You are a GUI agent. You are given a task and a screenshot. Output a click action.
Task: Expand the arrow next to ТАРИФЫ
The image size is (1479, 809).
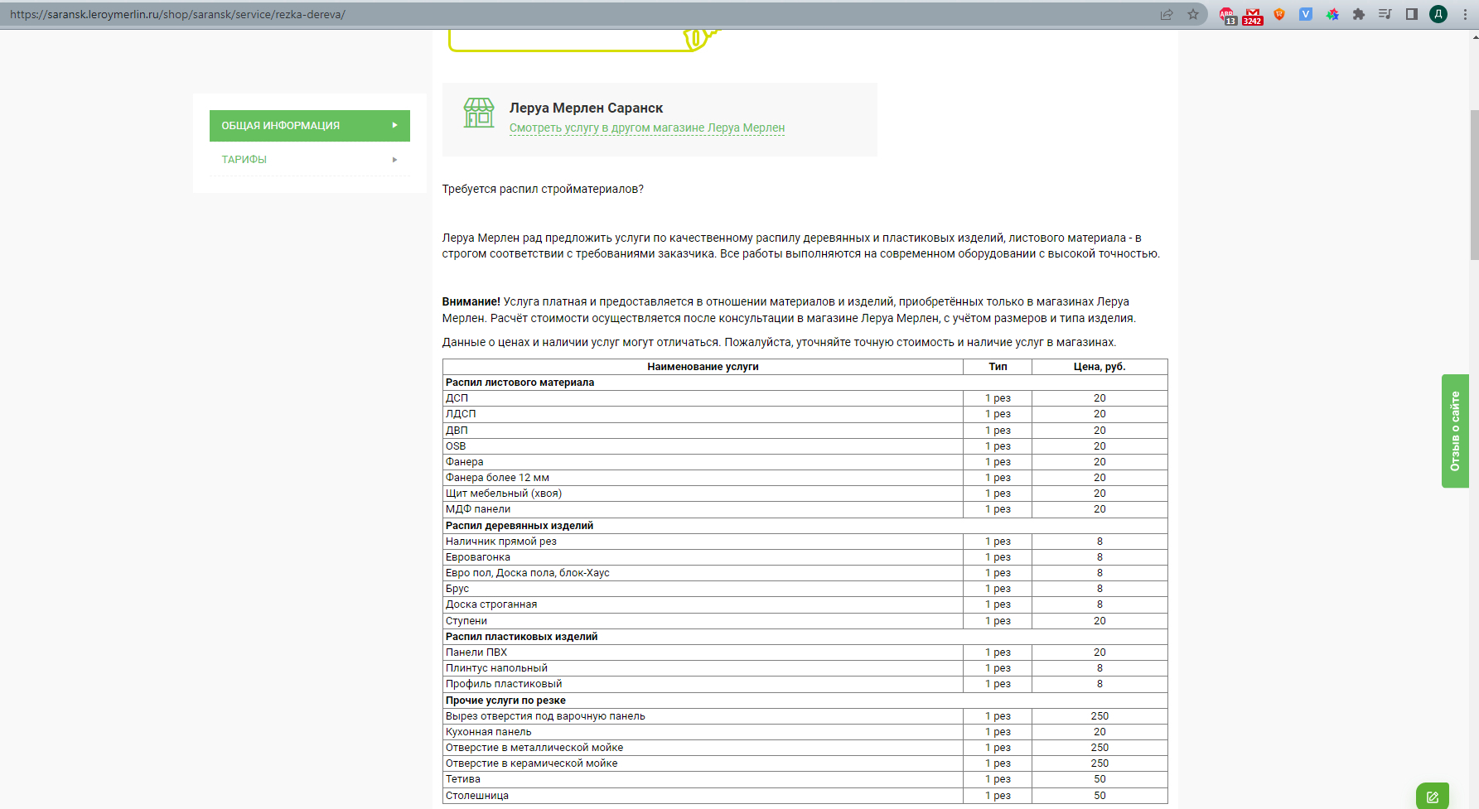[394, 160]
